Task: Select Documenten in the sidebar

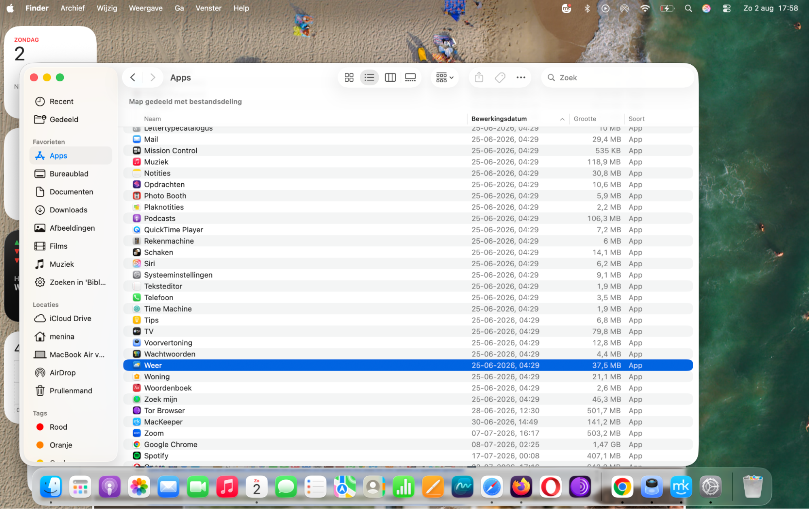Action: click(x=70, y=192)
